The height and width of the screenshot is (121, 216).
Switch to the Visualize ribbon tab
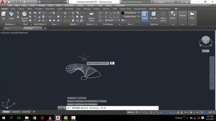pos(39,9)
